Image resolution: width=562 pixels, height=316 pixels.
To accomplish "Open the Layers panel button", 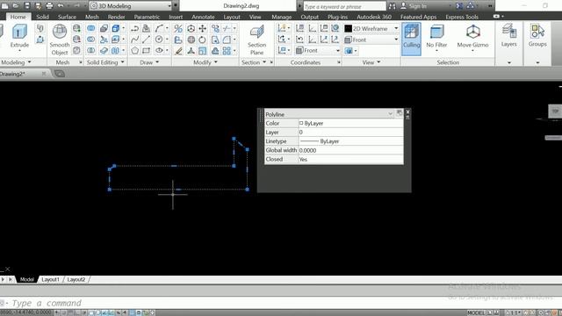I will 509,36.
